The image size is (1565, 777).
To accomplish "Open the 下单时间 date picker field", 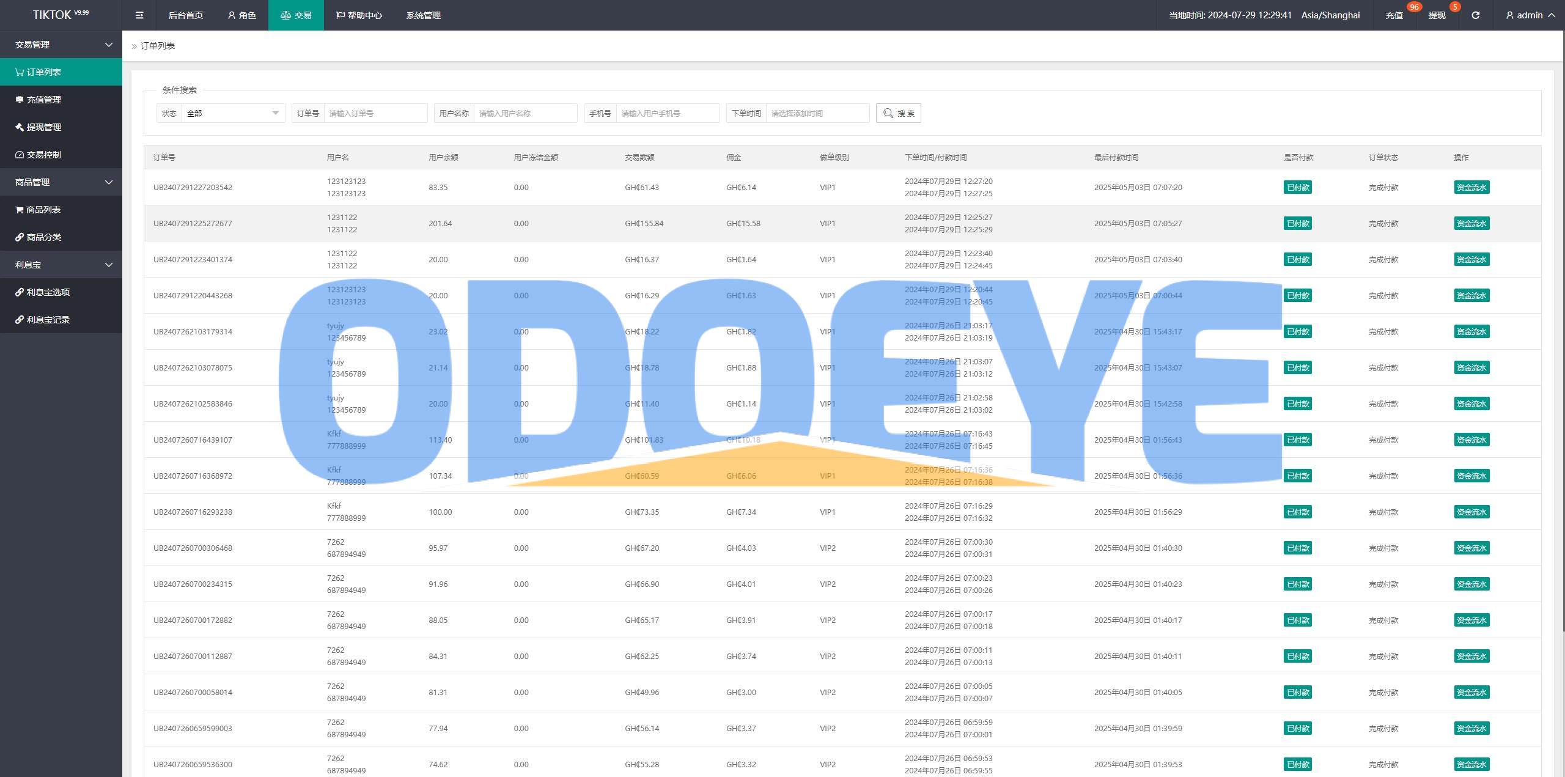I will pyautogui.click(x=817, y=113).
